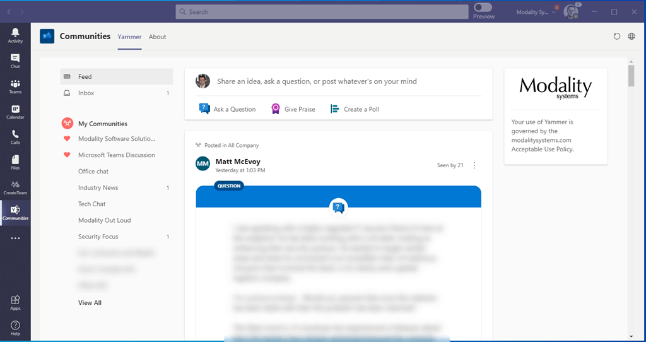The image size is (646, 342).
Task: Click the reload icon in the tab header
Action: click(617, 37)
